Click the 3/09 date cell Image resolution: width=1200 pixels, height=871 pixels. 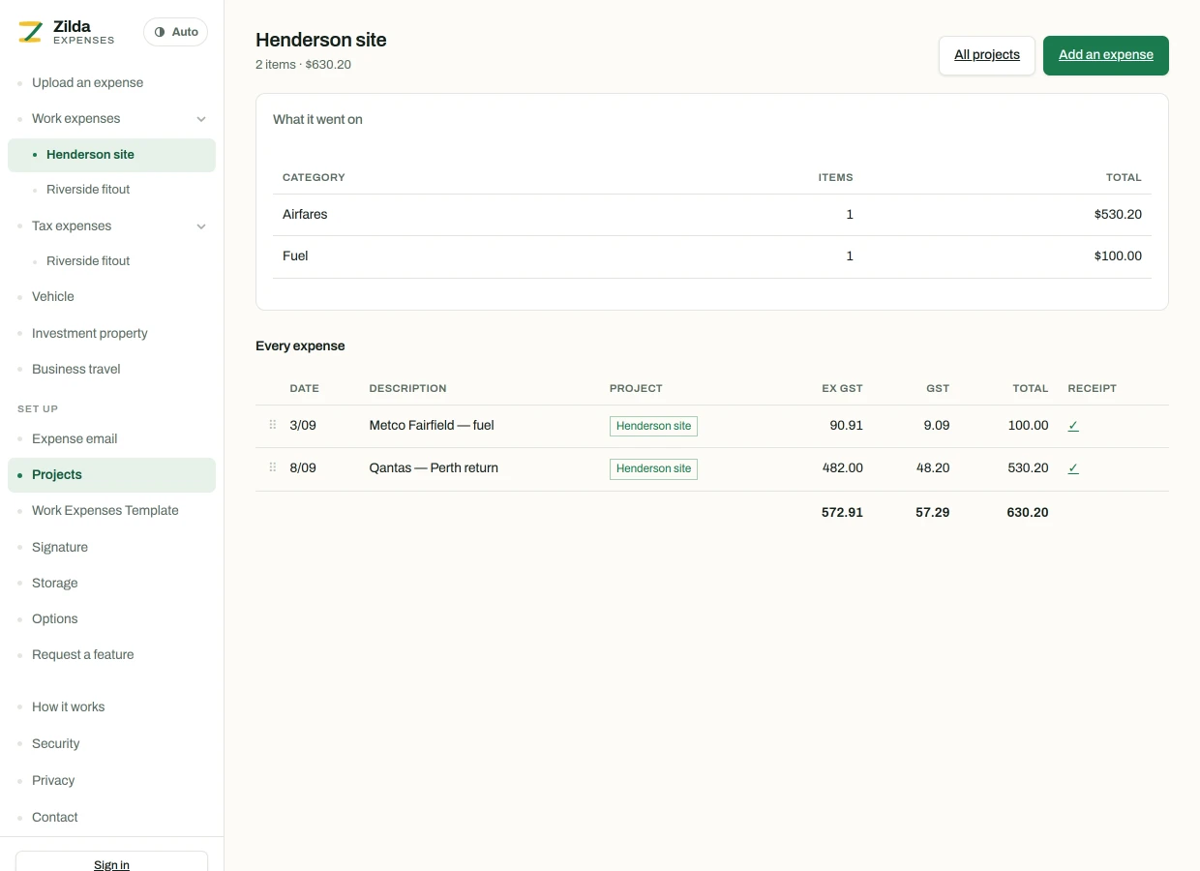[x=303, y=425]
